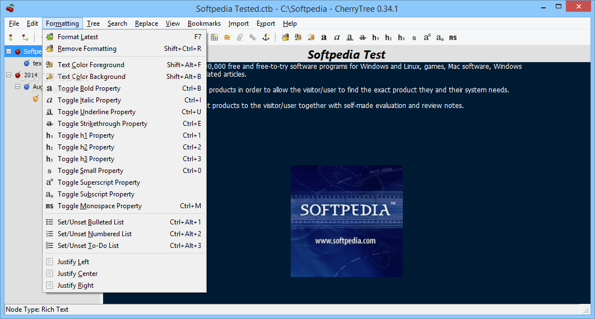Open the Edit menu

[32, 24]
